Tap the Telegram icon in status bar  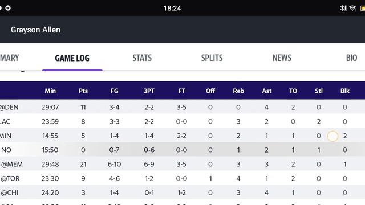pos(8,8)
